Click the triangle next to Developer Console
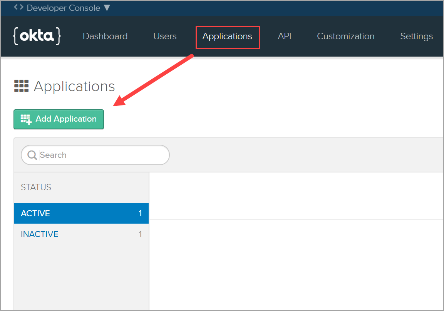Viewport: 444px width, 311px height. [107, 7]
